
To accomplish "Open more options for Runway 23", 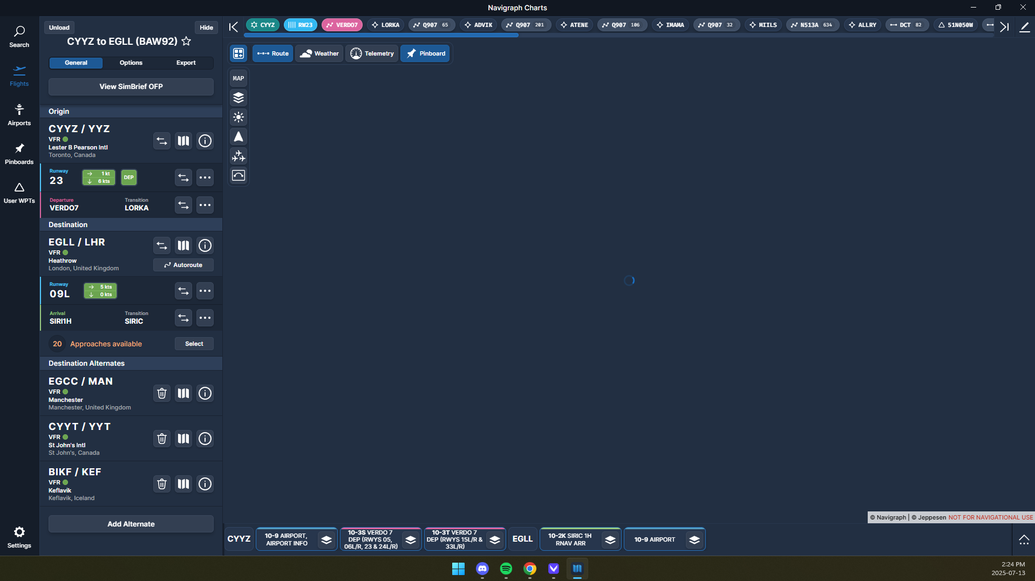I will [205, 177].
